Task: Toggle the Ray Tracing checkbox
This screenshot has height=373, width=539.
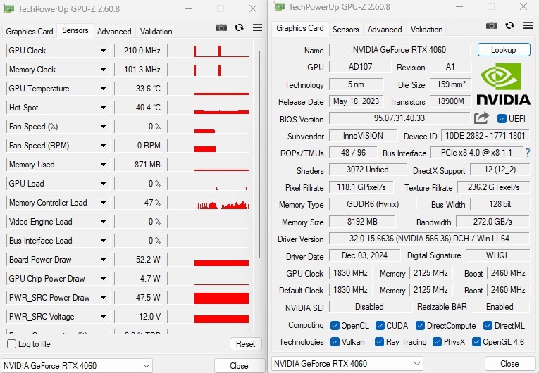Action: (379, 342)
